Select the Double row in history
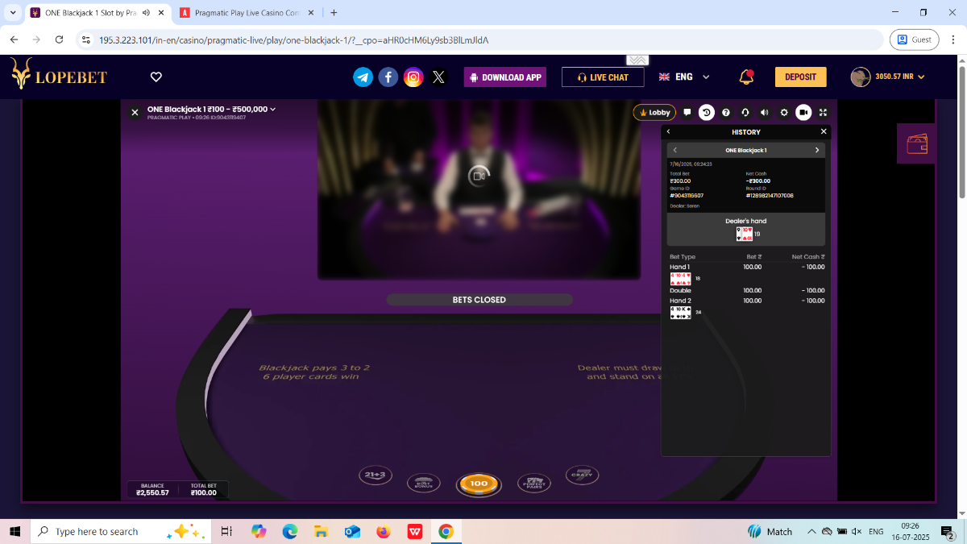Image resolution: width=967 pixels, height=544 pixels. click(747, 290)
